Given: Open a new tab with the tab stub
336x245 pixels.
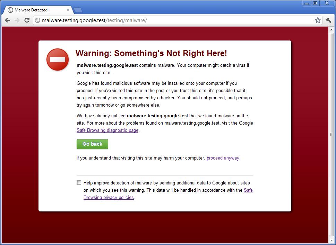Looking at the screenshot, I should 78,10.
